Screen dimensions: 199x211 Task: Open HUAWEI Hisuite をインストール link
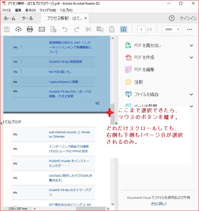[x=69, y=163]
